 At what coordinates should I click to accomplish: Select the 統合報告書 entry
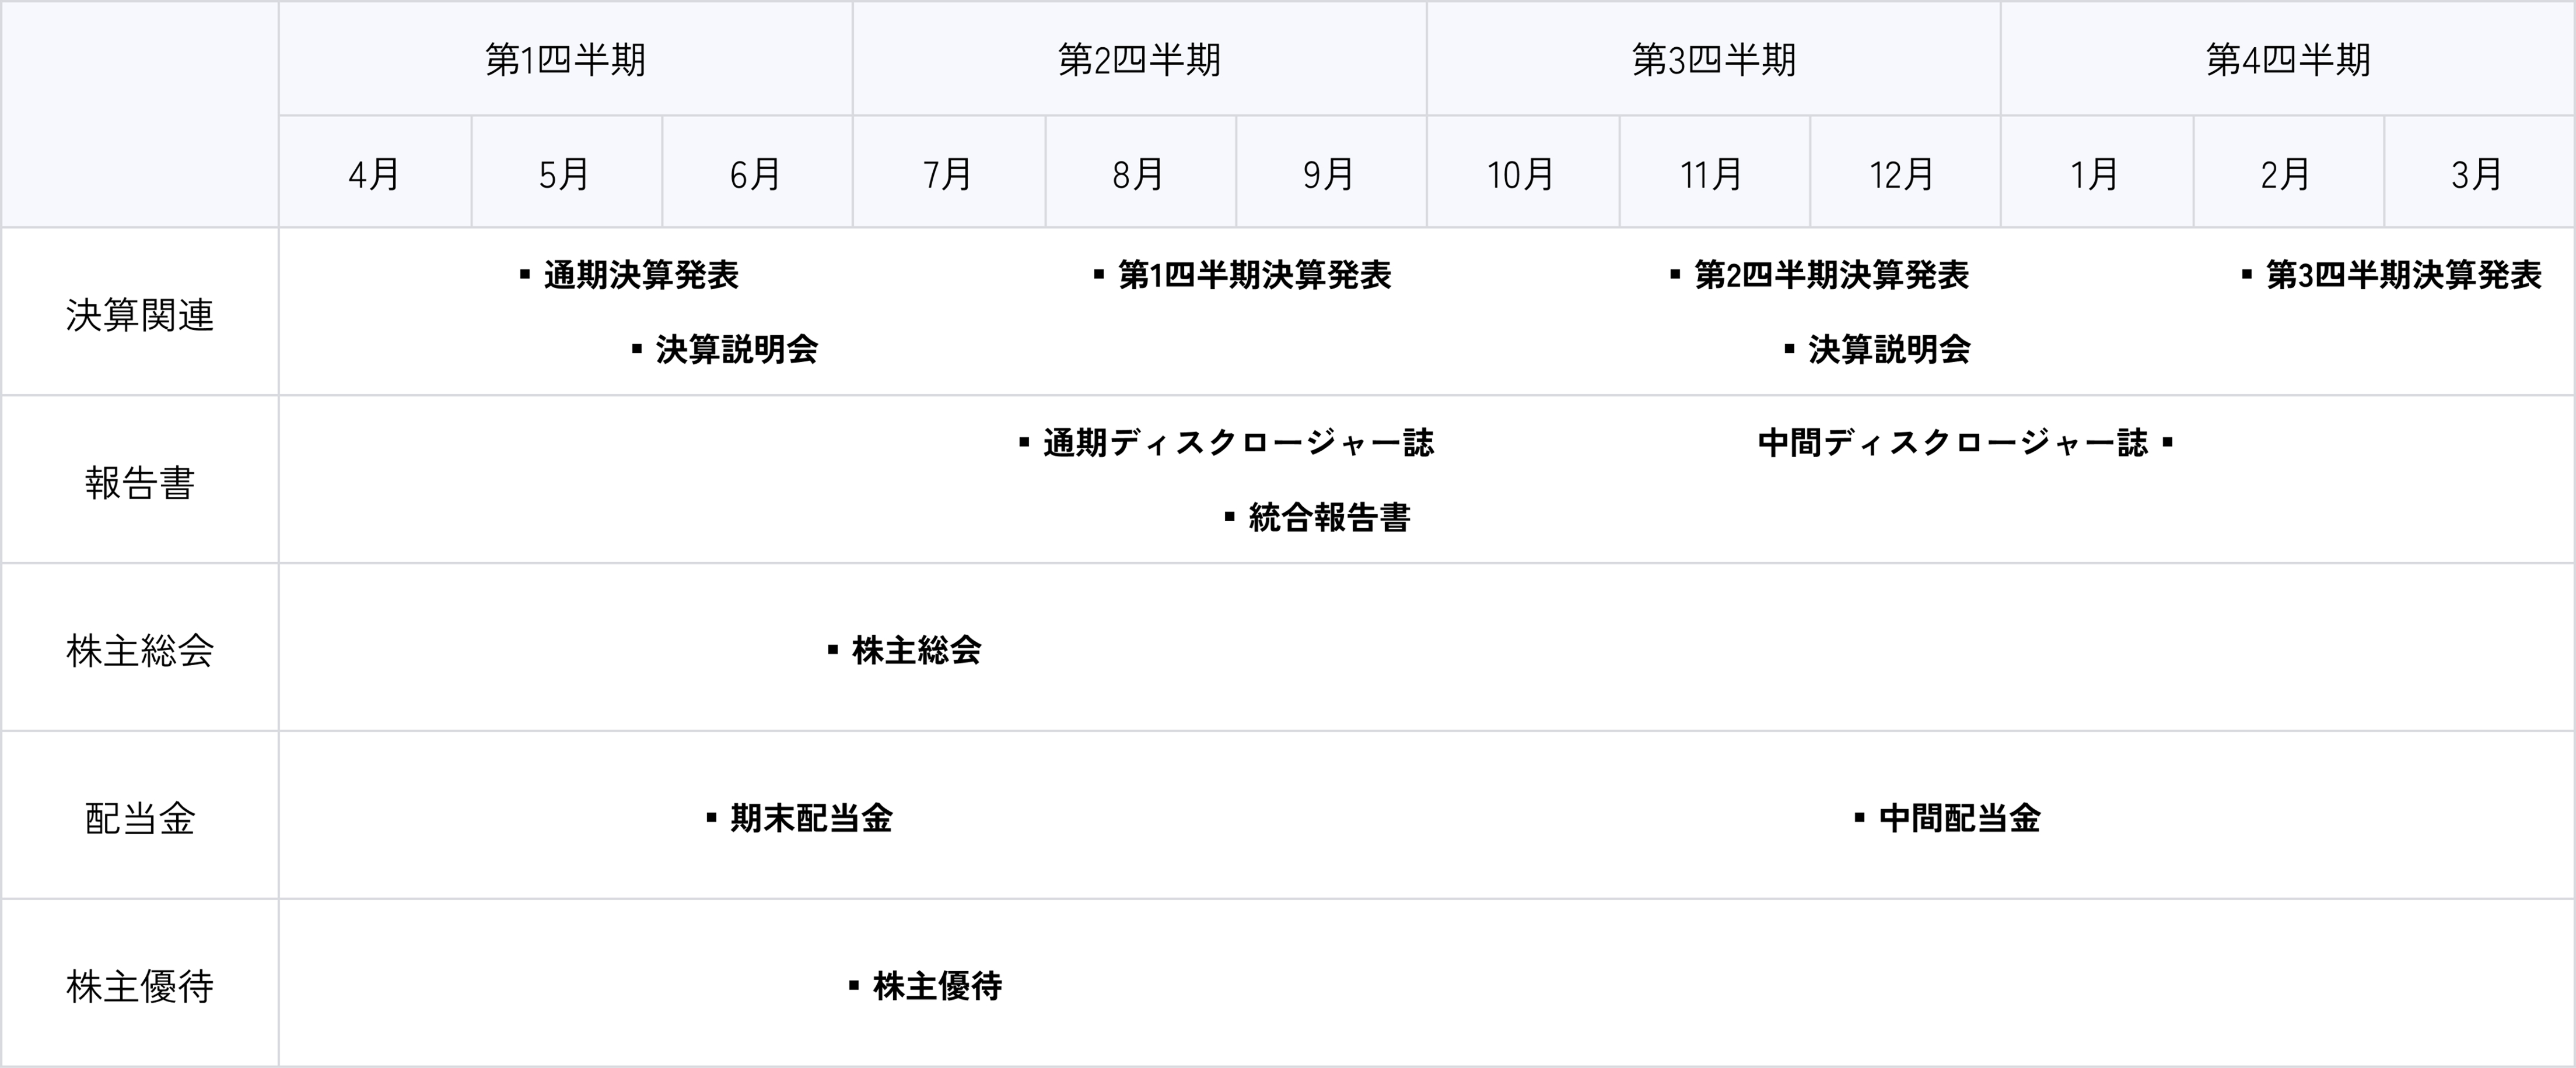coord(1329,518)
